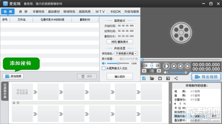Click the first chevron arrow between video slots
This screenshot has width=222, height=124.
35,92
